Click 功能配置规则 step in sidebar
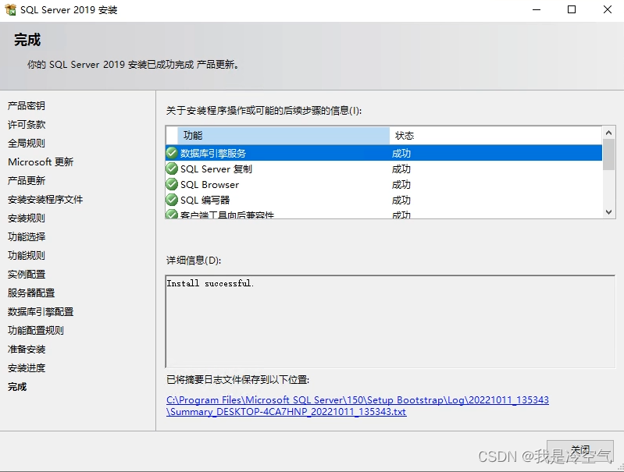Image resolution: width=624 pixels, height=472 pixels. [36, 330]
